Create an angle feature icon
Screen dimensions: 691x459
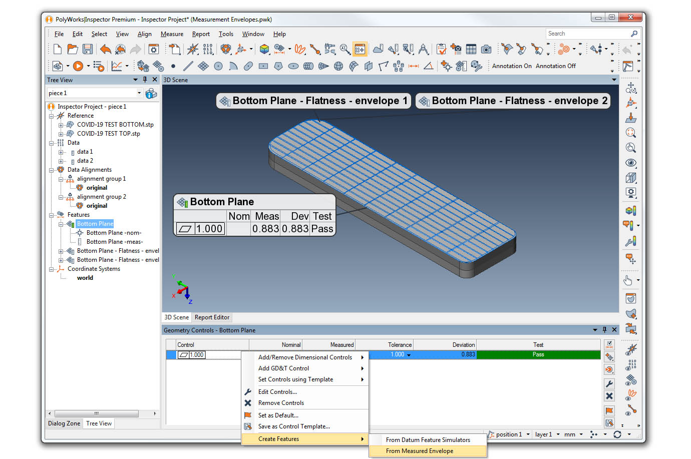pos(429,66)
